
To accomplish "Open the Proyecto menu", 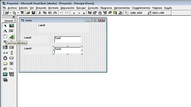I will tap(41, 8).
